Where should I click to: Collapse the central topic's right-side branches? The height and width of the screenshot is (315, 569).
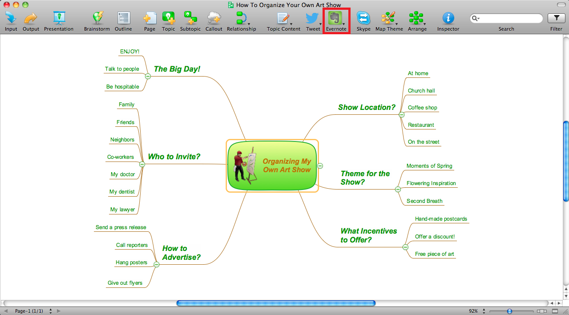pos(320,166)
